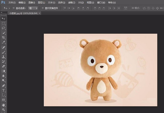
Task: Select the Move tool in the toolbox
Action: [4, 19]
